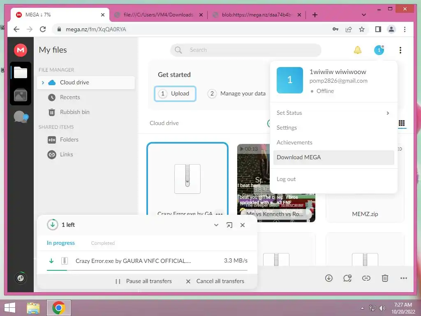Click the pomp2826@gmail.com email text
The width and height of the screenshot is (421, 316).
point(338,81)
